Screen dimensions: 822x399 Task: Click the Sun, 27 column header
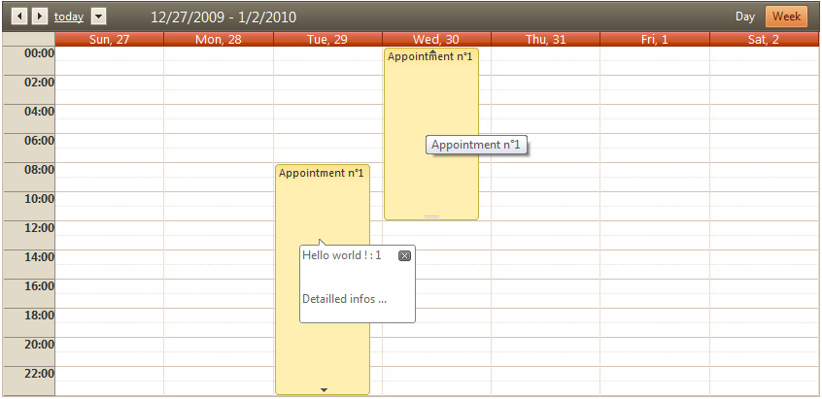[x=109, y=40]
